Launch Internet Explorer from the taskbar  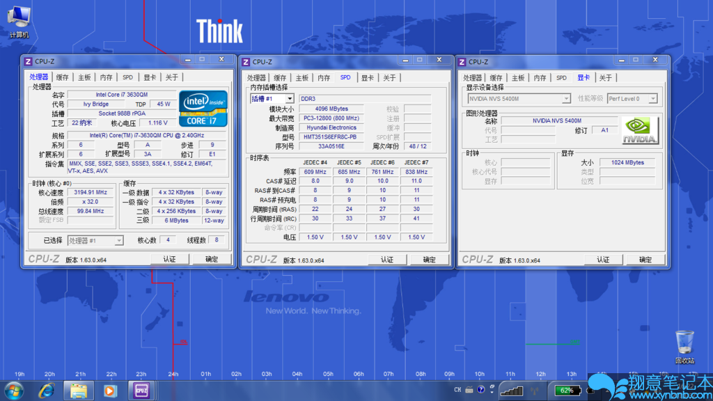coord(47,391)
